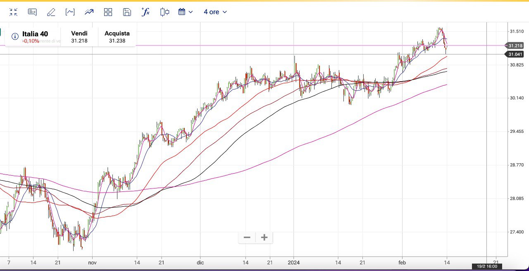Zoom out with the minus button
Screen dimensions: 529x271
click(247, 238)
